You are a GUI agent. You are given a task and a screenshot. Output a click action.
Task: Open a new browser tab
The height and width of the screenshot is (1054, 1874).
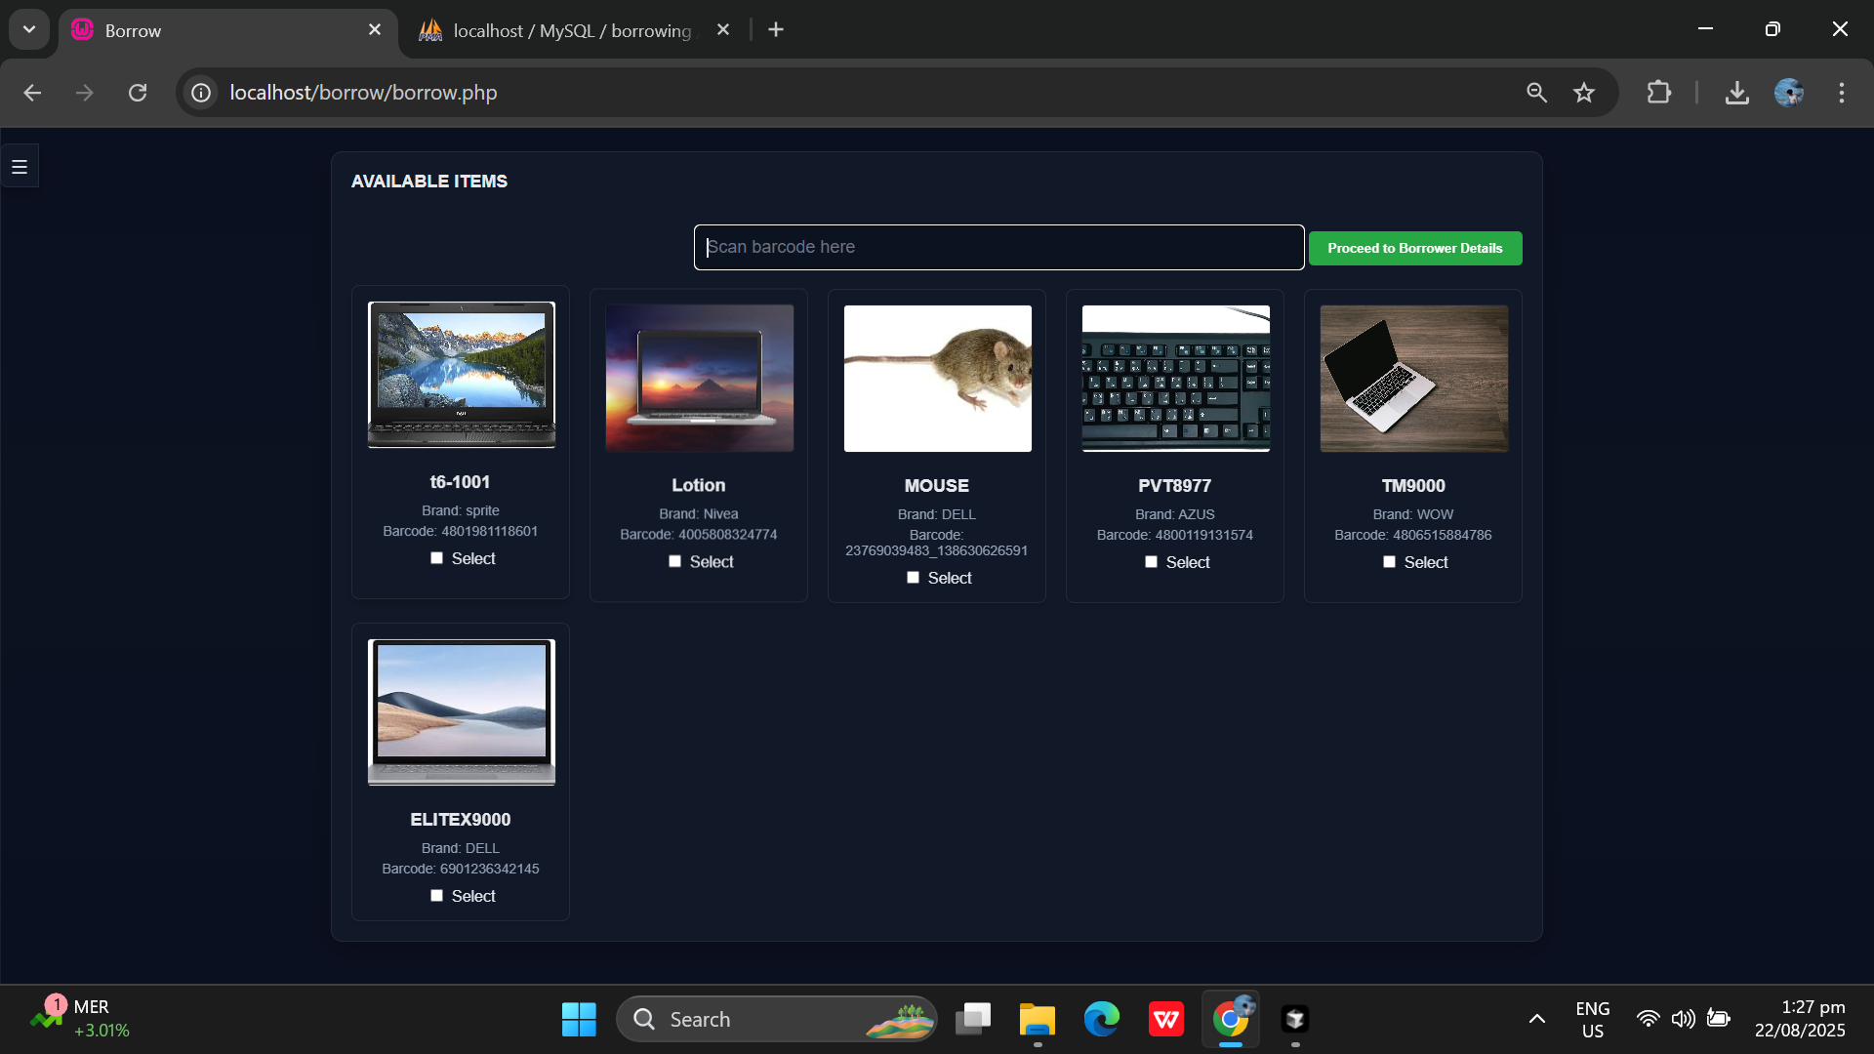pyautogui.click(x=775, y=29)
